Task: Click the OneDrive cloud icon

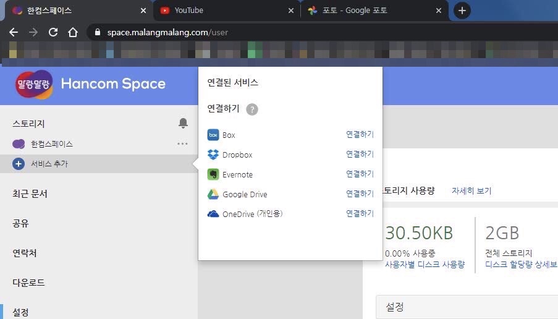Action: (x=213, y=214)
